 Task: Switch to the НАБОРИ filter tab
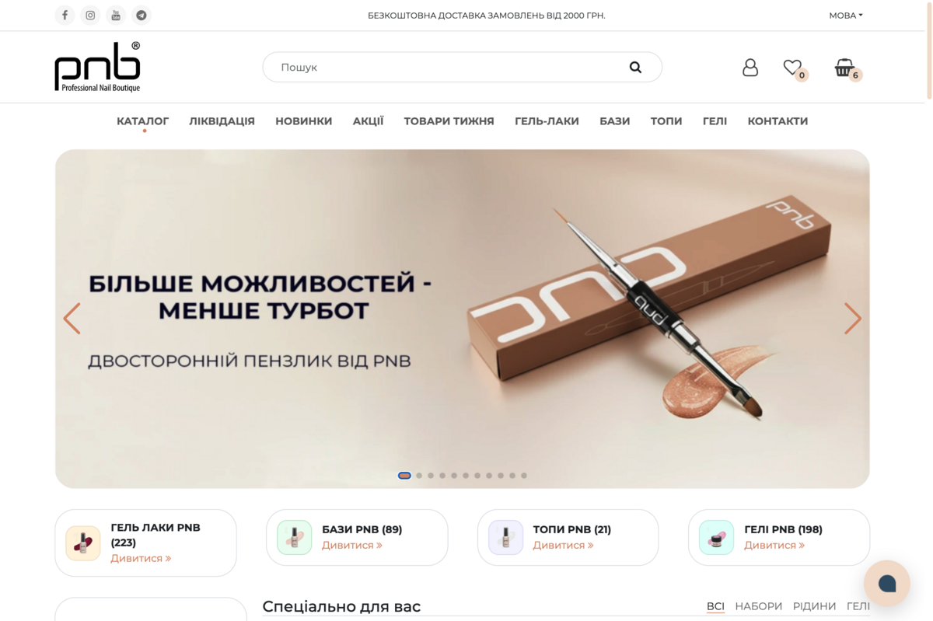(759, 606)
